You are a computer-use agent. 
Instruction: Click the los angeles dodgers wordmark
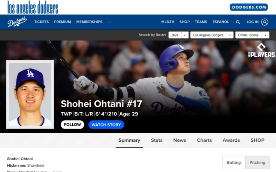pos(33,7)
